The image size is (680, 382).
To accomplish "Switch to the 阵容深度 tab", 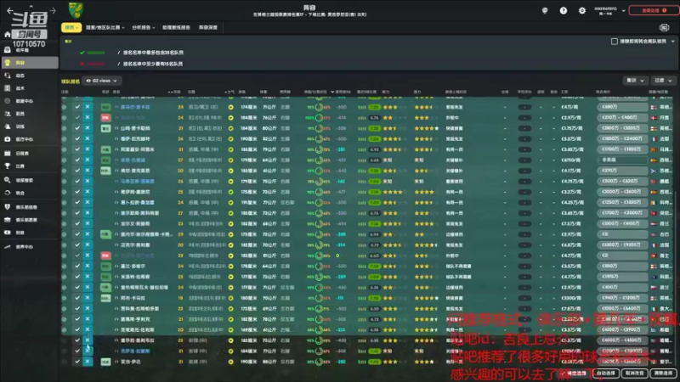I will click(207, 27).
